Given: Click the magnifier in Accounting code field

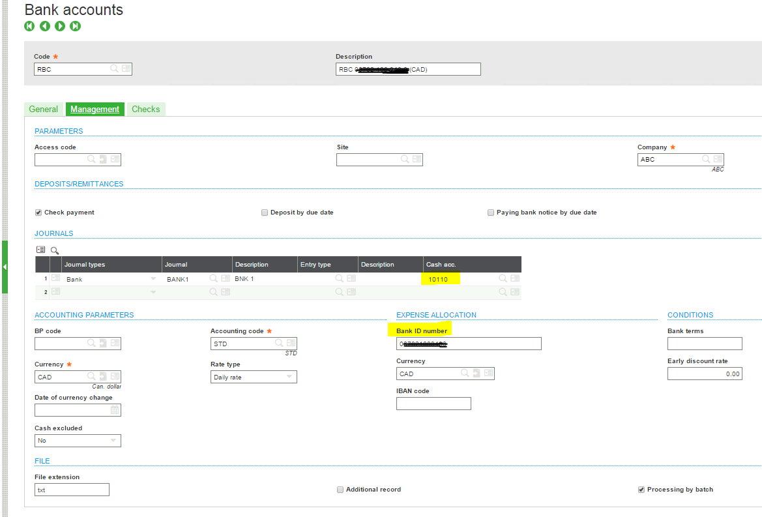Looking at the screenshot, I should coord(279,343).
